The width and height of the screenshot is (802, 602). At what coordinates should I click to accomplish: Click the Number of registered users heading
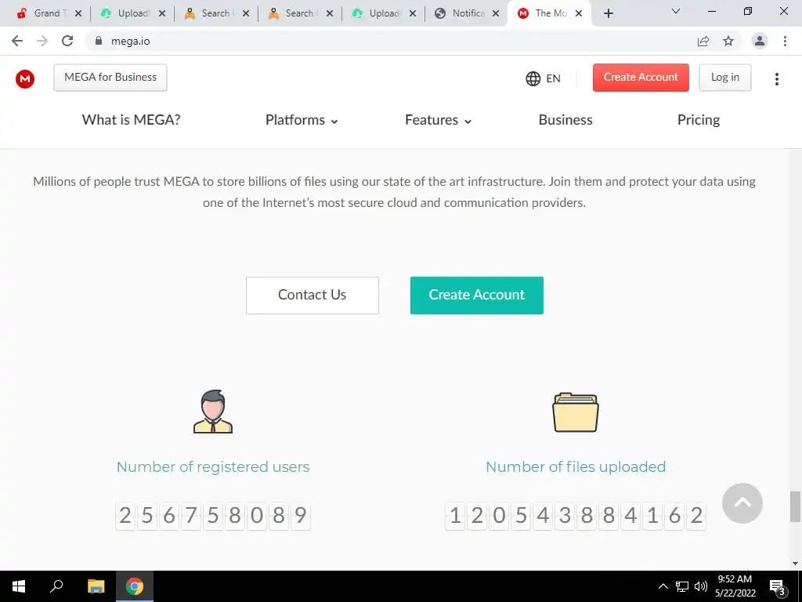point(213,467)
